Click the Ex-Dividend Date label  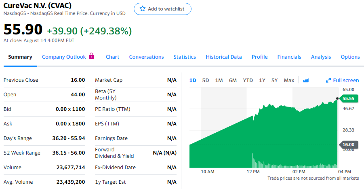(x=115, y=168)
